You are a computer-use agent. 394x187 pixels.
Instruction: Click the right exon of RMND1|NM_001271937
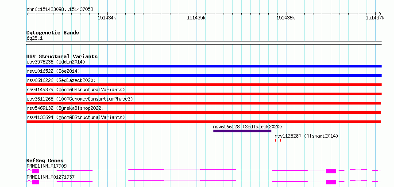click(x=331, y=182)
